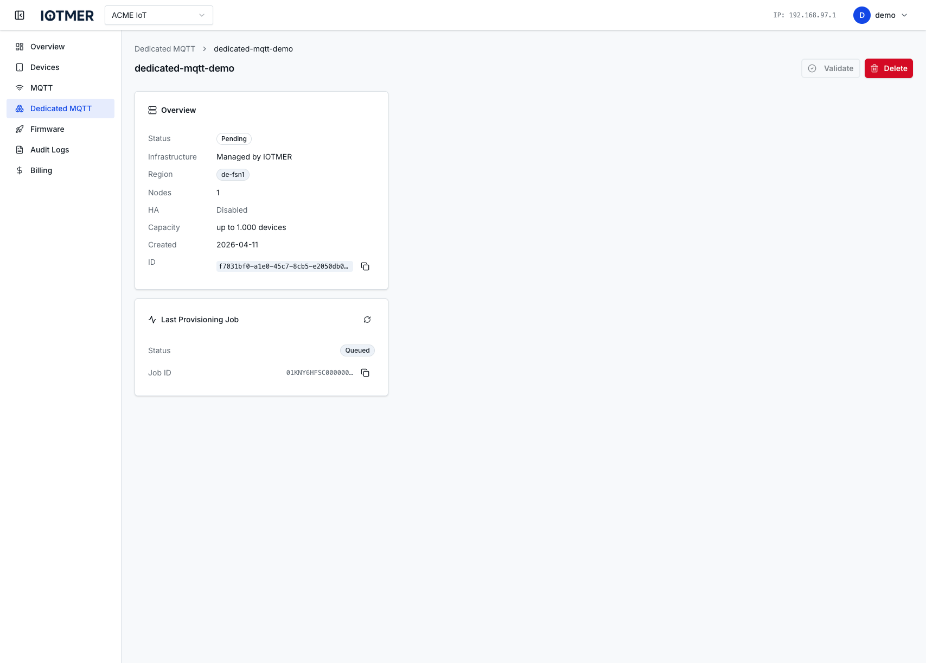Image resolution: width=926 pixels, height=663 pixels.
Task: Click the Pending status badge
Action: (x=234, y=139)
